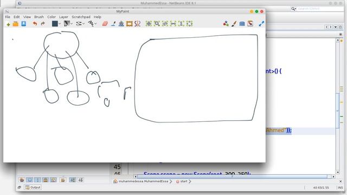Screen dimensions: 347x195
Task: Open the Help menu in MyPaint
Action: (98, 17)
